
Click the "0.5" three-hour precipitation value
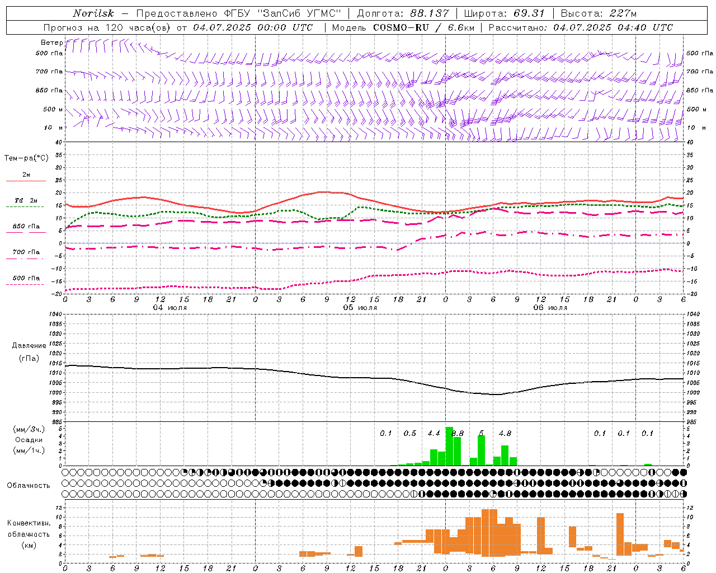[x=410, y=434]
